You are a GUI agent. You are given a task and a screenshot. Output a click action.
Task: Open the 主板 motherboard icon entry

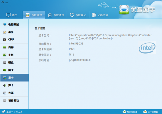[x=5, y=55]
